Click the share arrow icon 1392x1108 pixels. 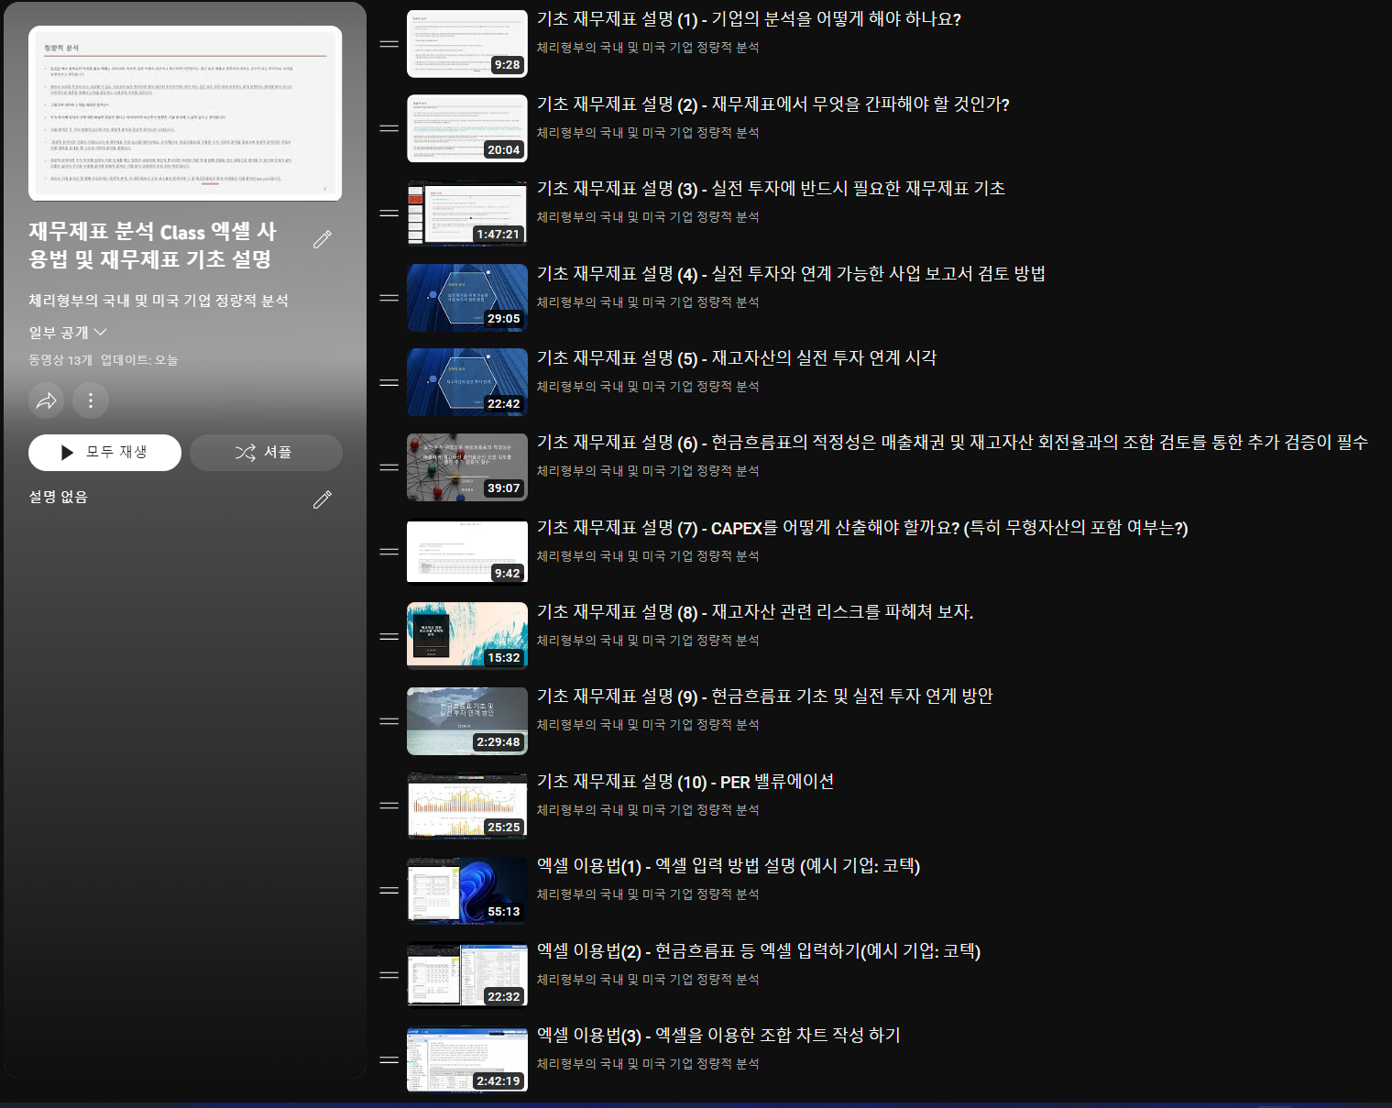(x=47, y=400)
